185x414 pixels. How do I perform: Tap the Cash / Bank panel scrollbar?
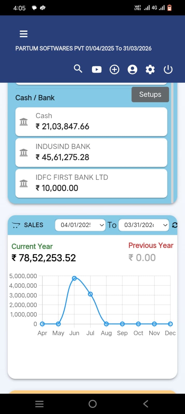[x=172, y=142]
